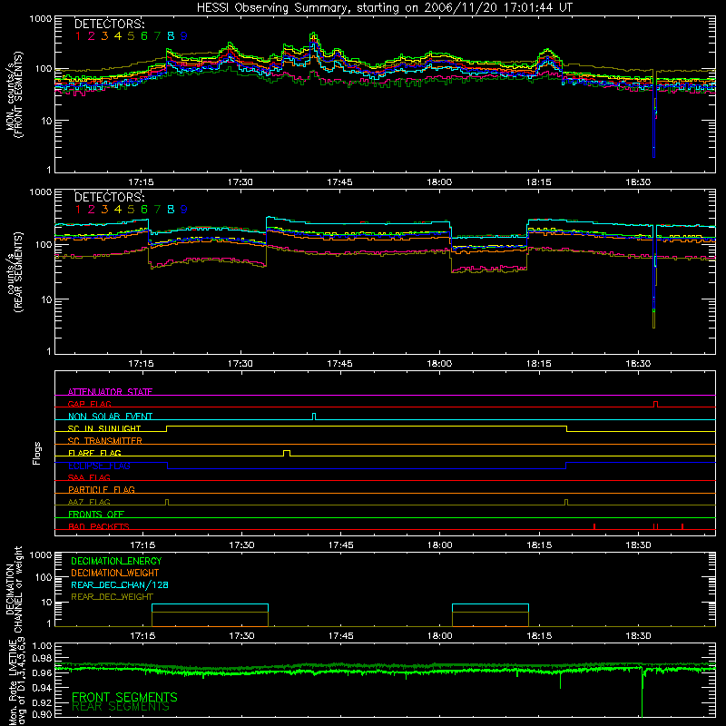Click 0.98 tick on livetime y-axis

pos(42,659)
